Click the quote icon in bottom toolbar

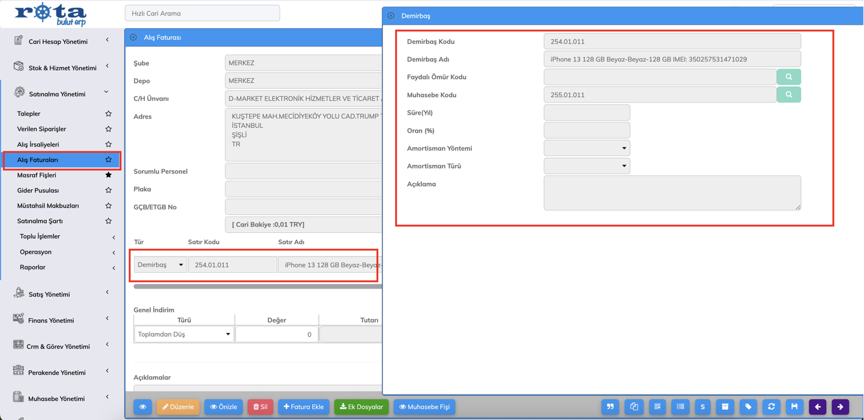pyautogui.click(x=610, y=407)
